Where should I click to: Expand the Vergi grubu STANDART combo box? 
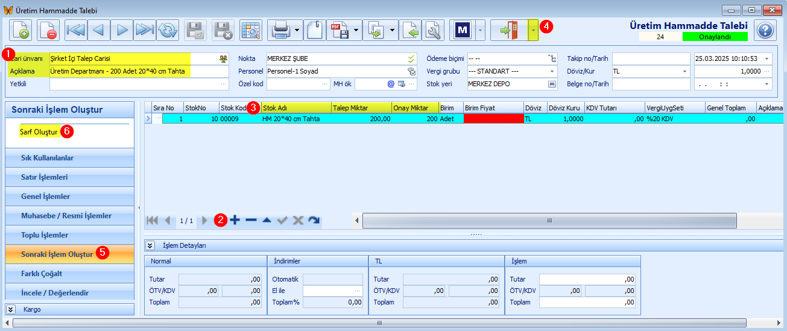pyautogui.click(x=552, y=71)
